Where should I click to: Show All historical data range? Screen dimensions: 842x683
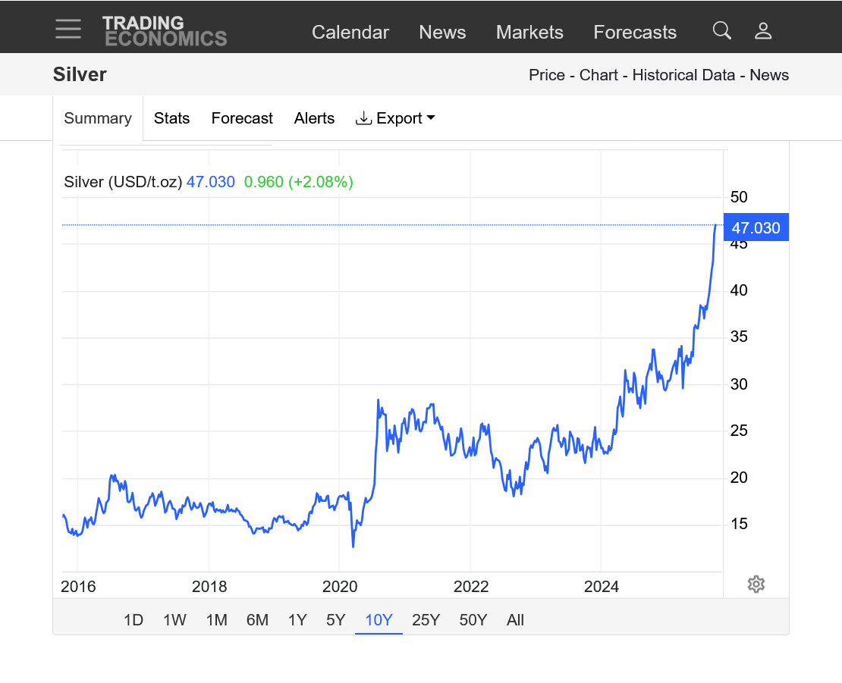point(515,620)
